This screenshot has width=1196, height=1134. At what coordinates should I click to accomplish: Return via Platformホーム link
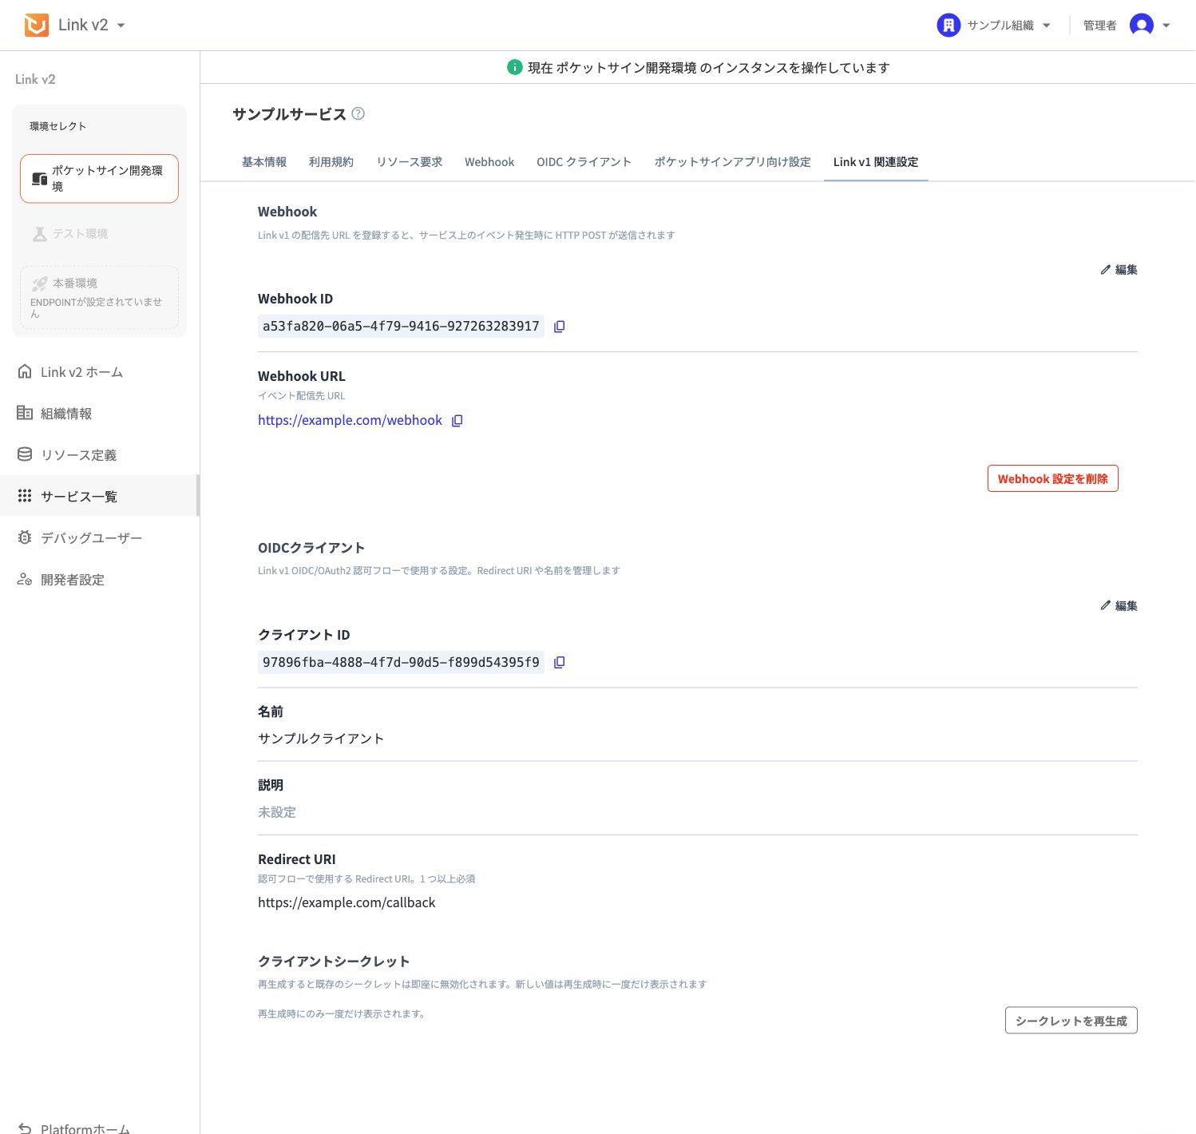(85, 1128)
